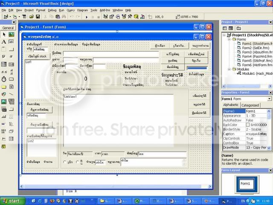Open Properties Window from toolbar icon
Screen dimensions: 273x205
click(x=112, y=17)
